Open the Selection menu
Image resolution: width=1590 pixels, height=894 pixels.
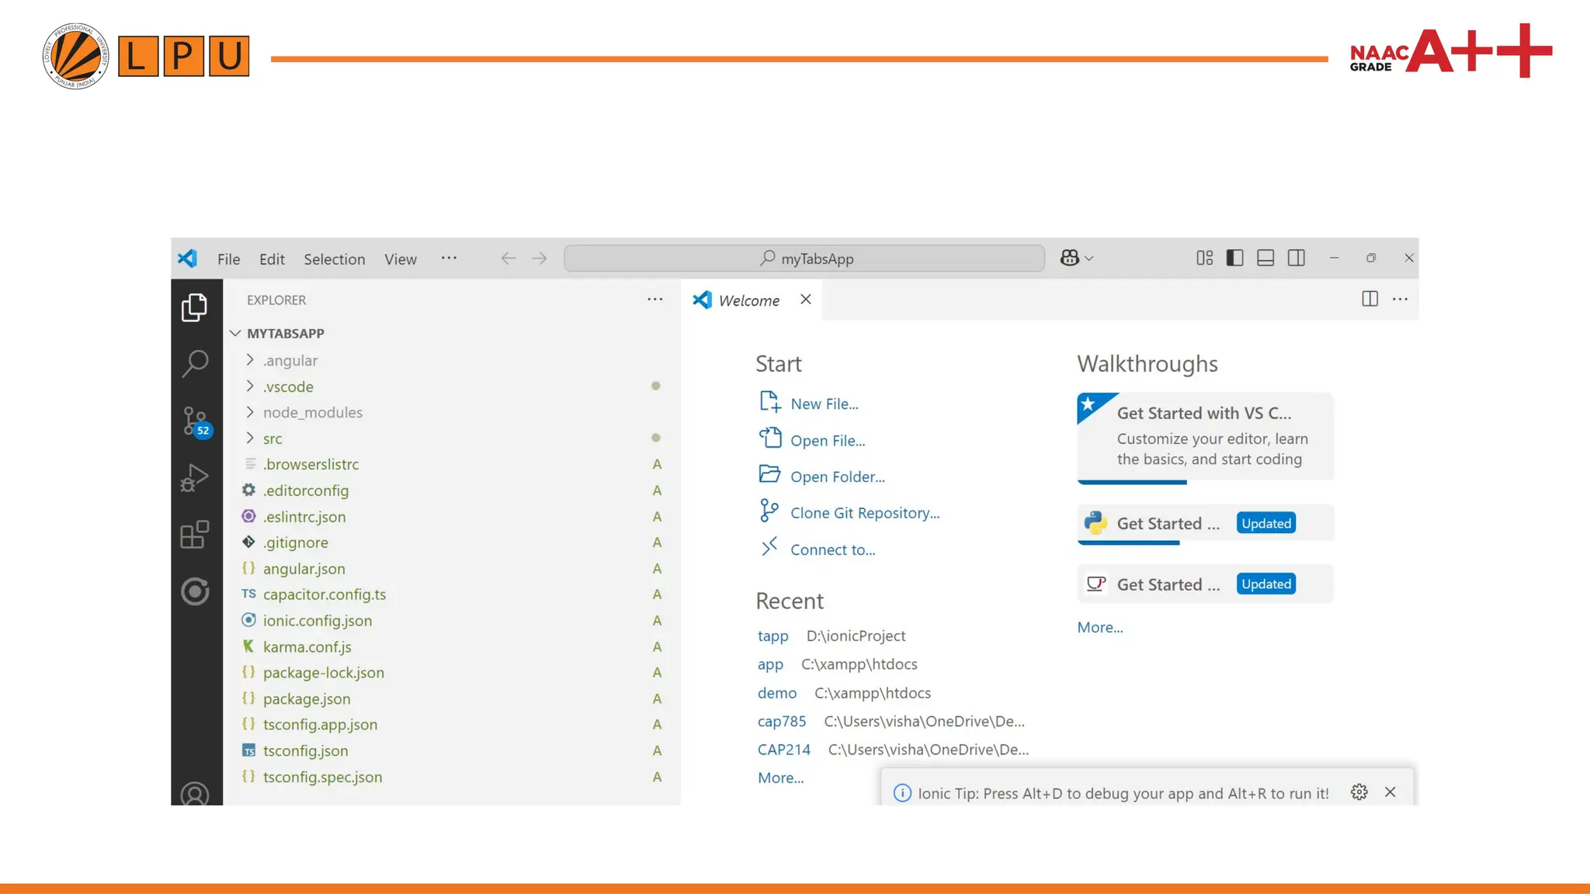click(334, 259)
